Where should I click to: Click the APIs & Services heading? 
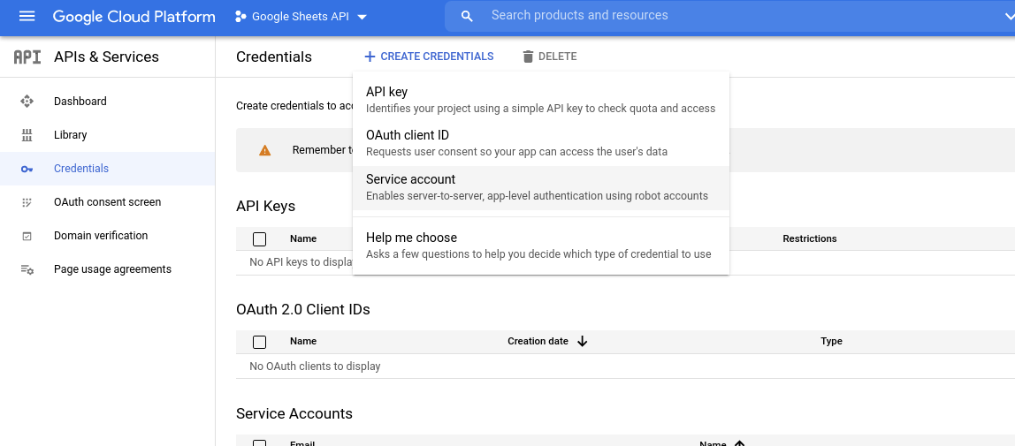coord(106,57)
